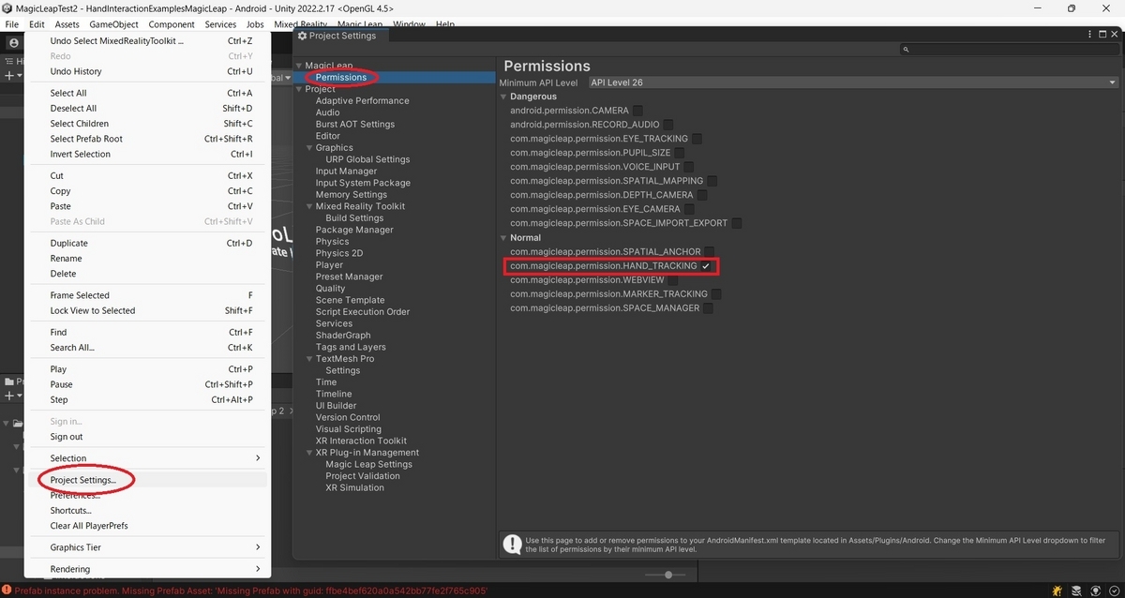Select Permissions in the settings tree
This screenshot has width=1125, height=598.
pyautogui.click(x=341, y=77)
